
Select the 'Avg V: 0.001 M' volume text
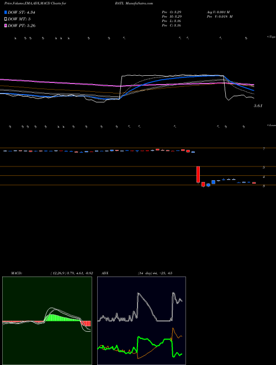pyautogui.click(x=219, y=12)
